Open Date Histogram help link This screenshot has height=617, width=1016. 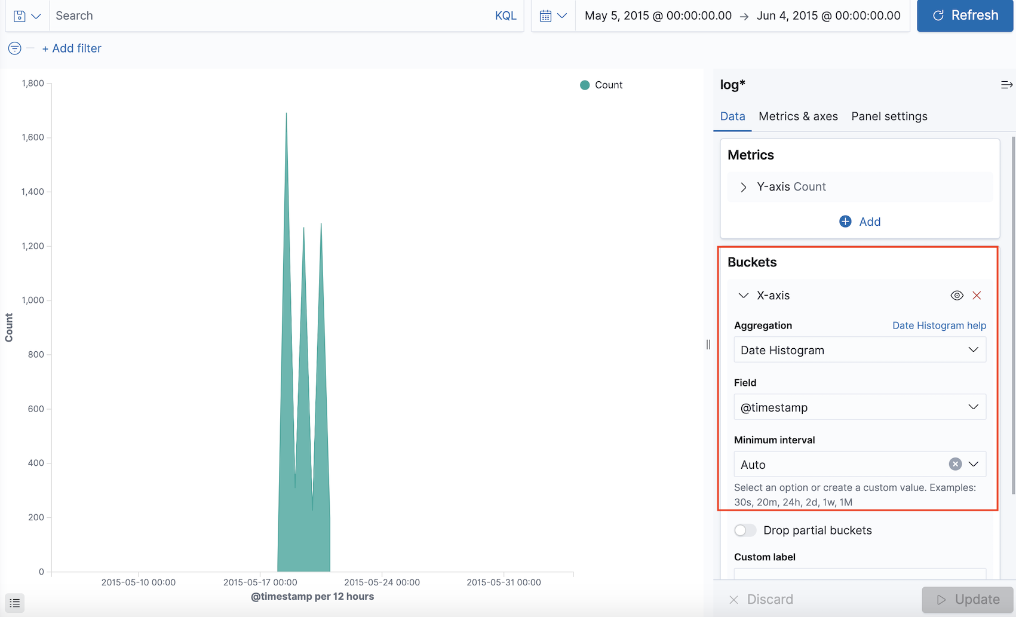[x=939, y=326]
